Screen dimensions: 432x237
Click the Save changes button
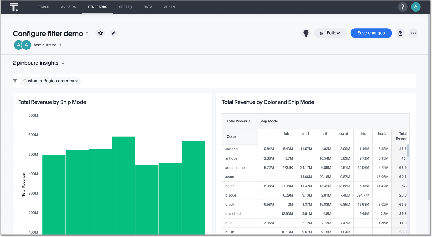point(371,33)
